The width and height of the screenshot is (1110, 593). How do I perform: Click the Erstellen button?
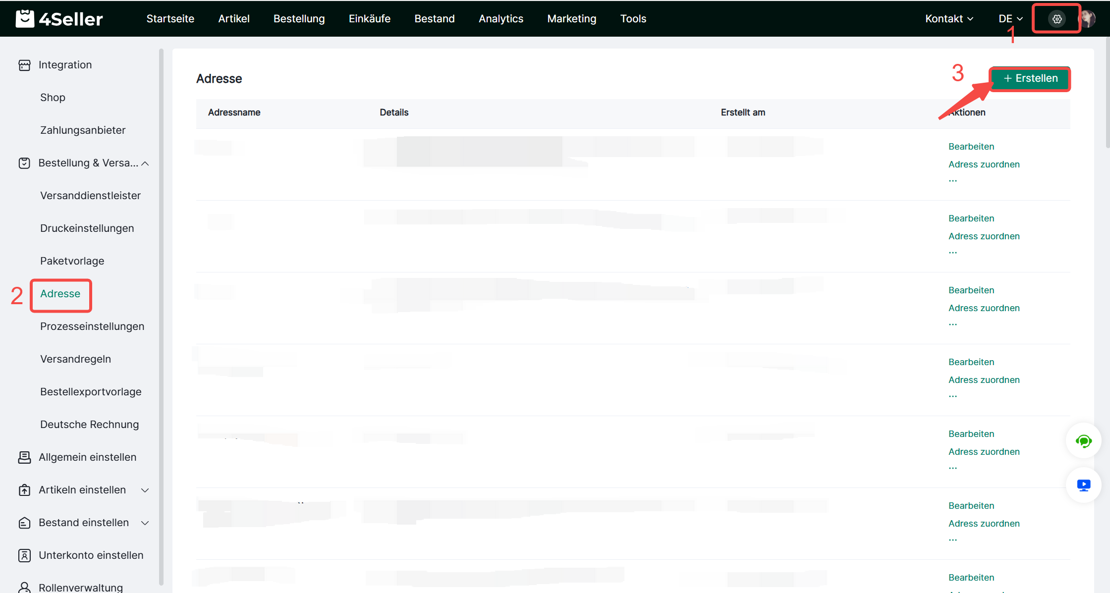[x=1030, y=78]
